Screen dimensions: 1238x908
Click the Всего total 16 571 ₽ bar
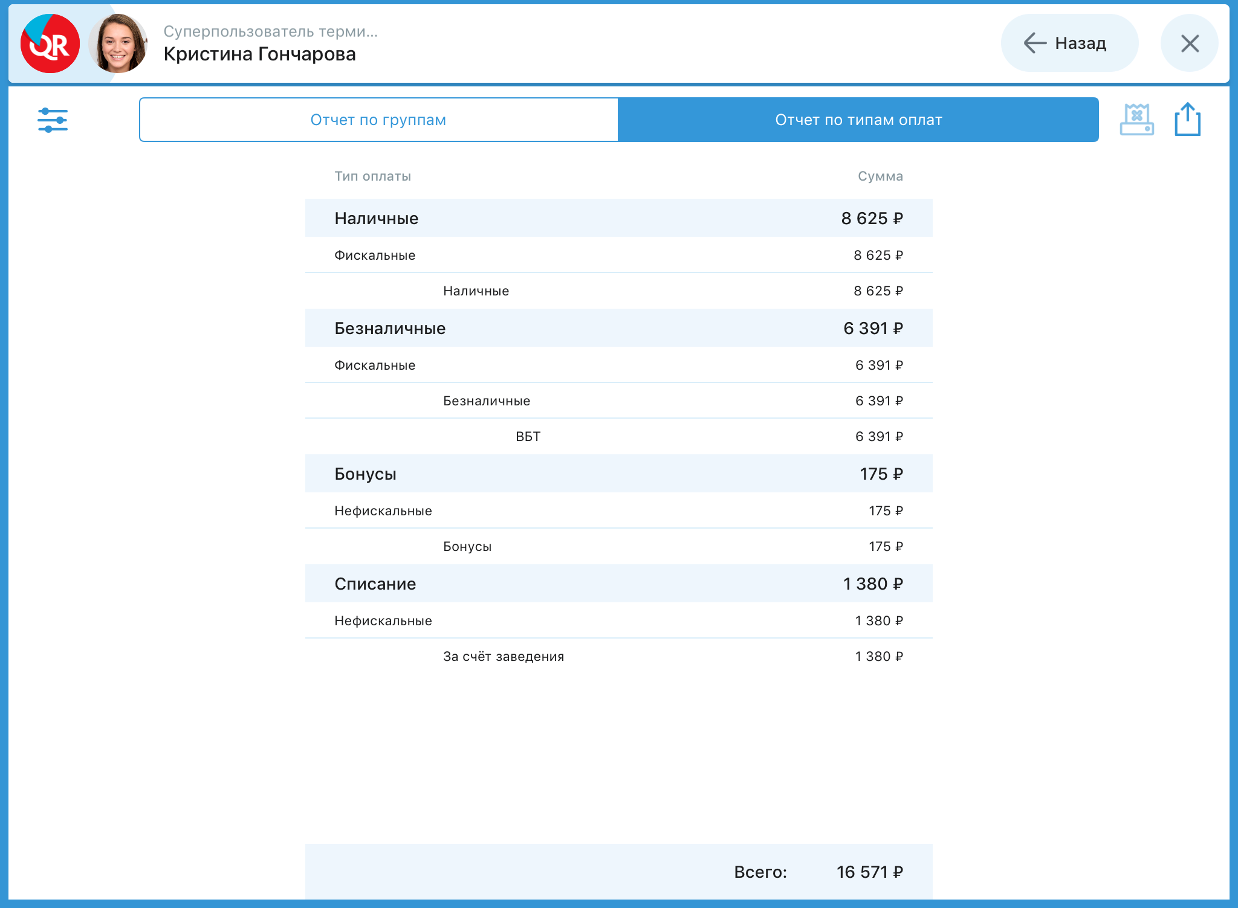618,871
